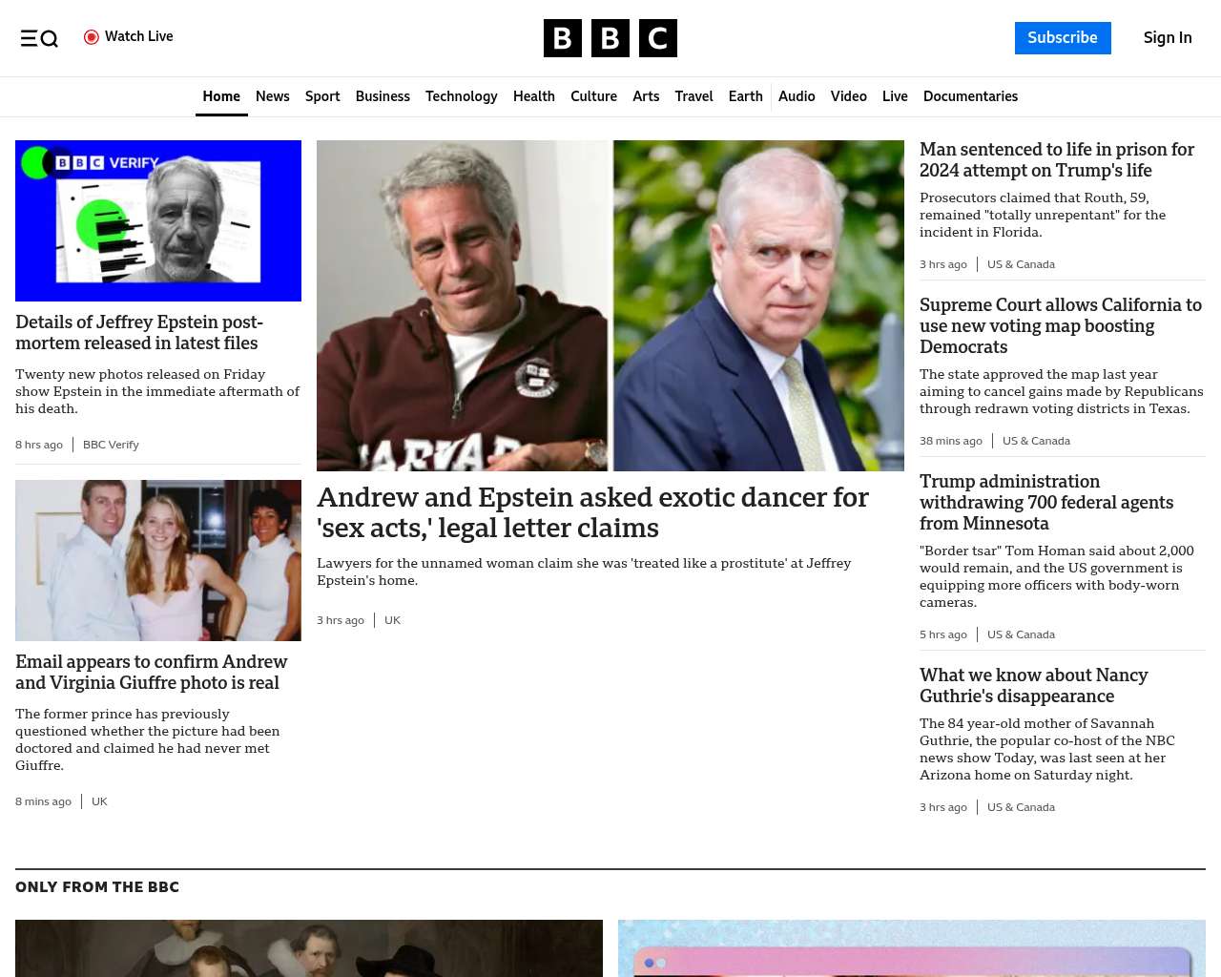Read the Supreme Court California voting map story
This screenshot has height=977, width=1221.
pos(1060,325)
